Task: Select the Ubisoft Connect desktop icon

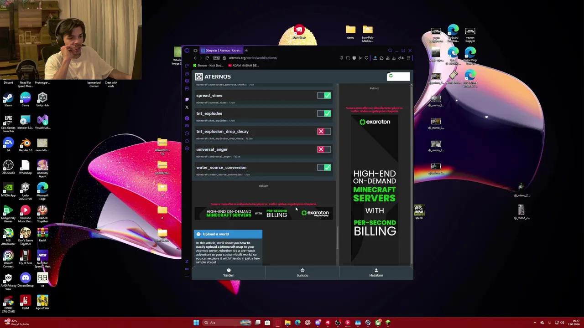Action: [x=8, y=259]
